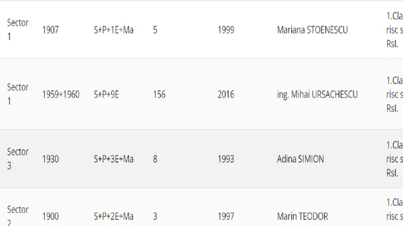Click the Sector 3 cell
This screenshot has width=403, height=226.
coord(18,159)
